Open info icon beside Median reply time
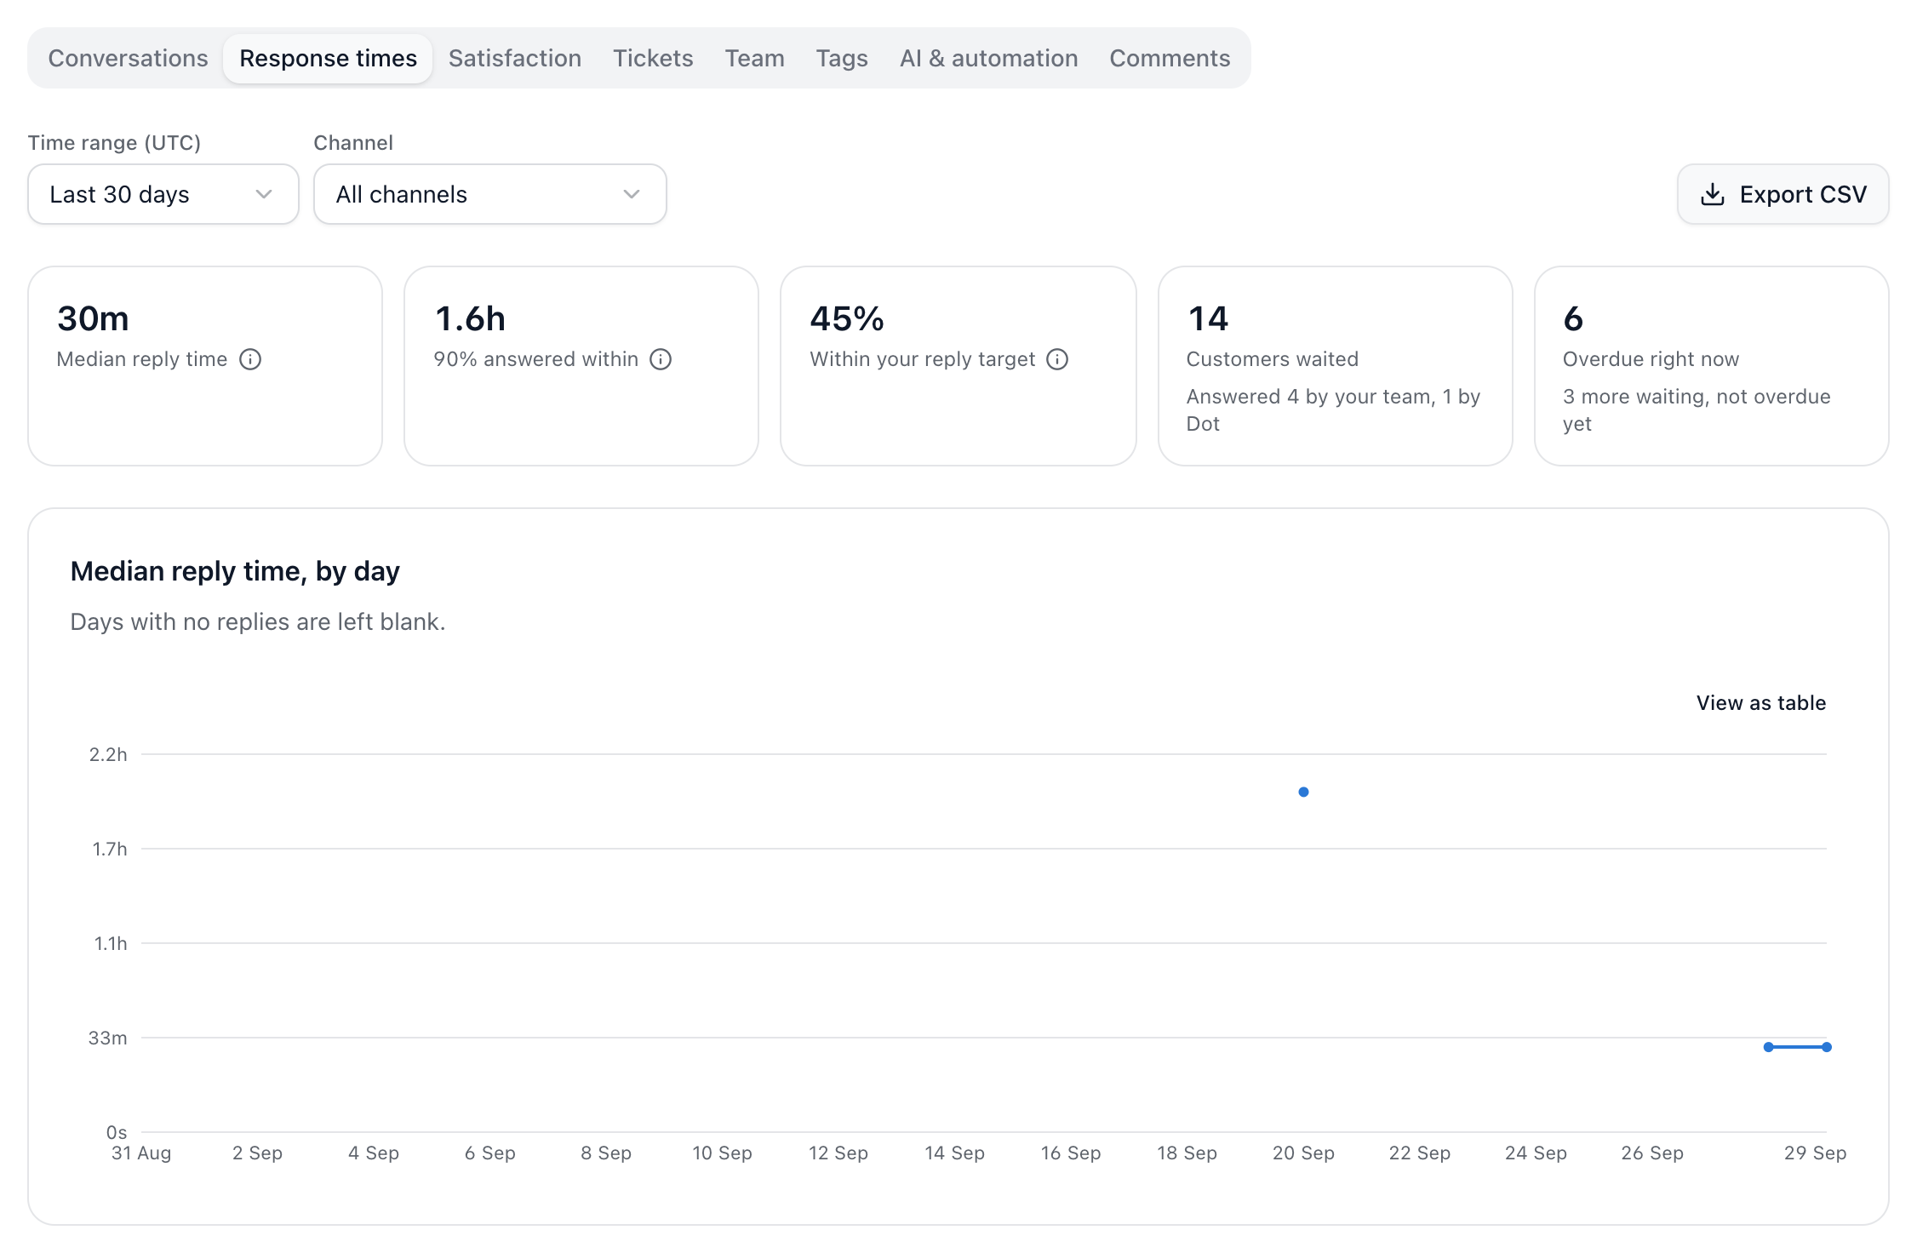Viewport: 1917px width, 1253px height. pos(250,359)
